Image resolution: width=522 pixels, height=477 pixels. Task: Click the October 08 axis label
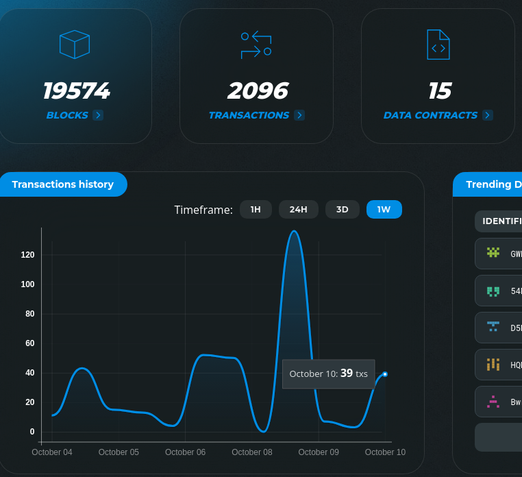251,452
